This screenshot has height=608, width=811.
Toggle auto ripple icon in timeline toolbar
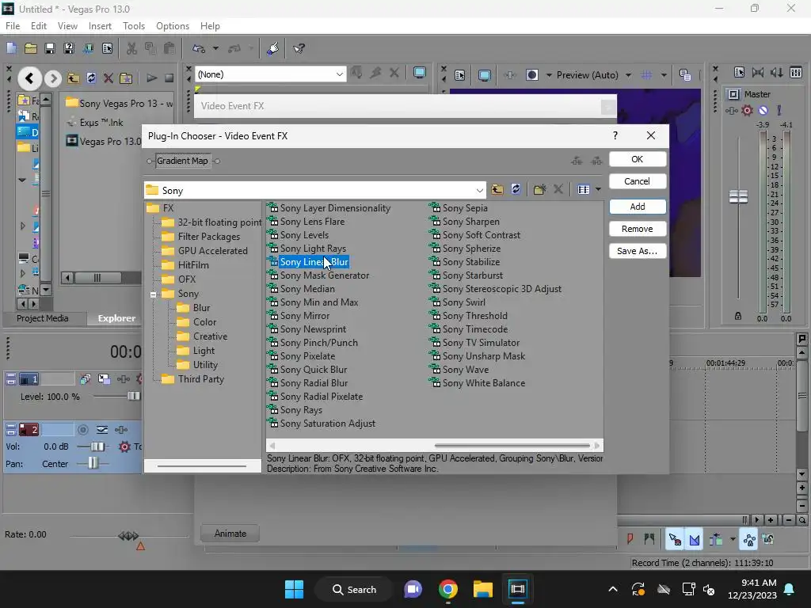click(x=716, y=540)
